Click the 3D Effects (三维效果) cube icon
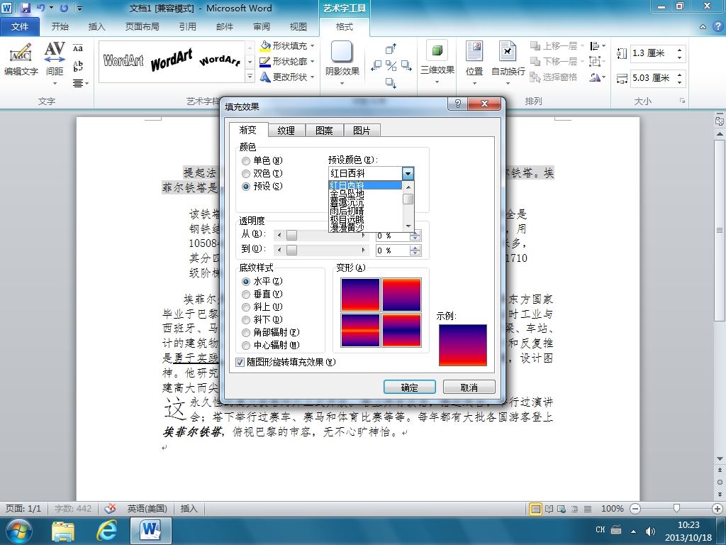Image resolution: width=726 pixels, height=545 pixels. 437,50
